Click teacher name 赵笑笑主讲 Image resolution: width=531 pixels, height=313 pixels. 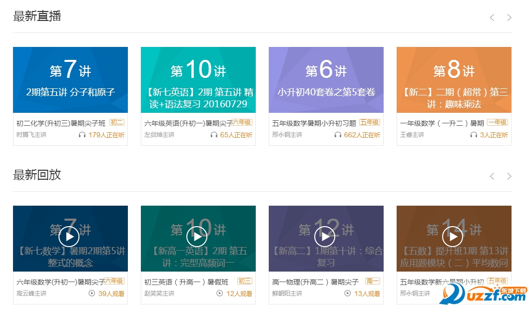coord(159,294)
